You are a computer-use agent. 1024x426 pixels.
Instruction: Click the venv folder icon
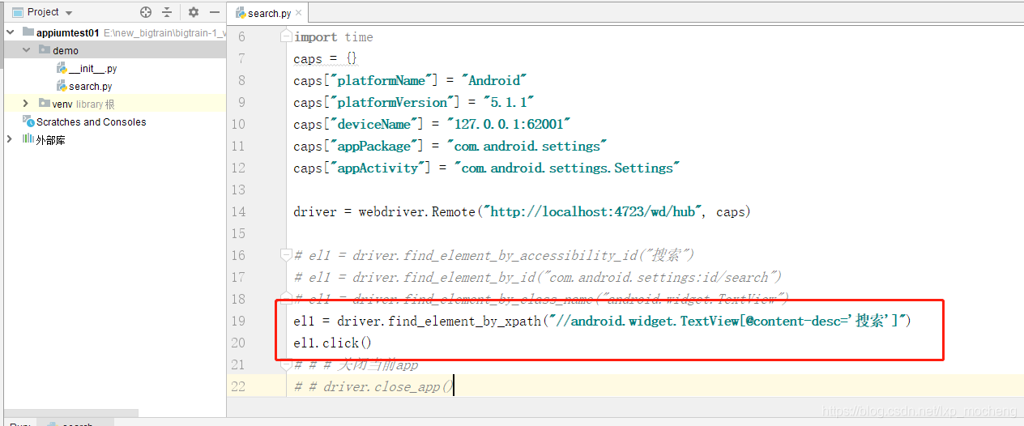pos(45,104)
